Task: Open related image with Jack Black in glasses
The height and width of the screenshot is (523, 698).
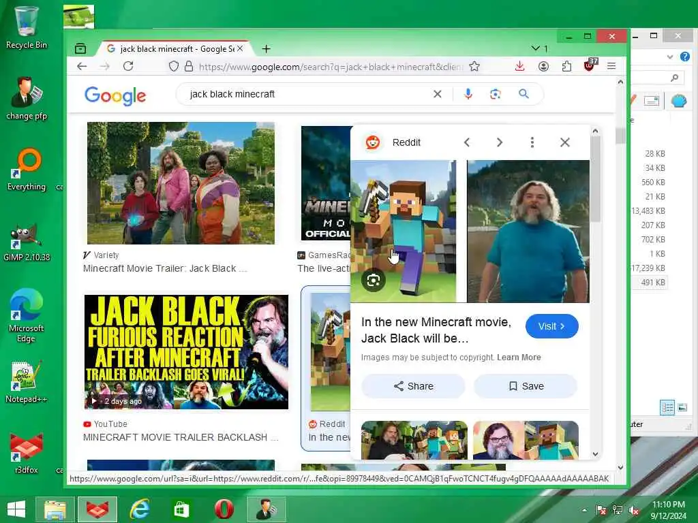Action: (x=526, y=440)
